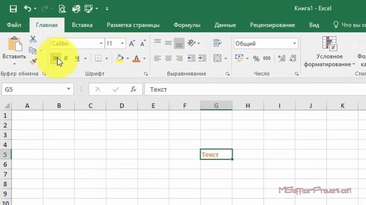Increase font size with large A icon
The height and width of the screenshot is (205, 366).
point(132,43)
